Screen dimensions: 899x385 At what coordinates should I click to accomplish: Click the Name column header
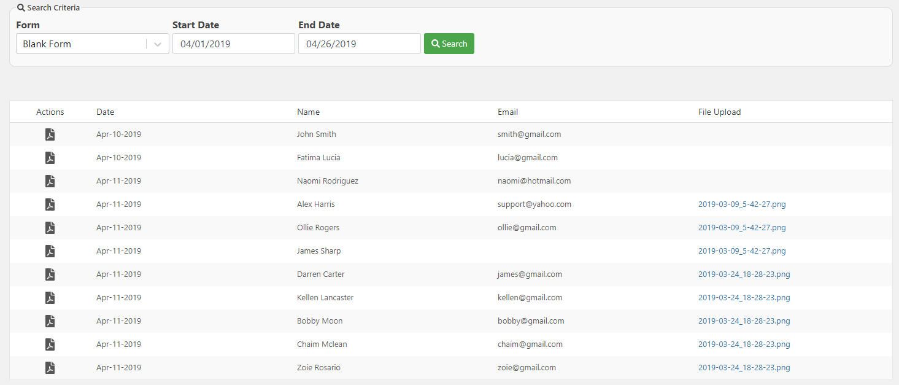pyautogui.click(x=308, y=112)
